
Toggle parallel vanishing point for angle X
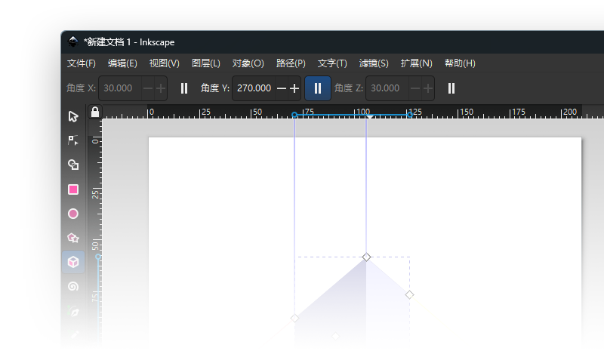coord(184,88)
